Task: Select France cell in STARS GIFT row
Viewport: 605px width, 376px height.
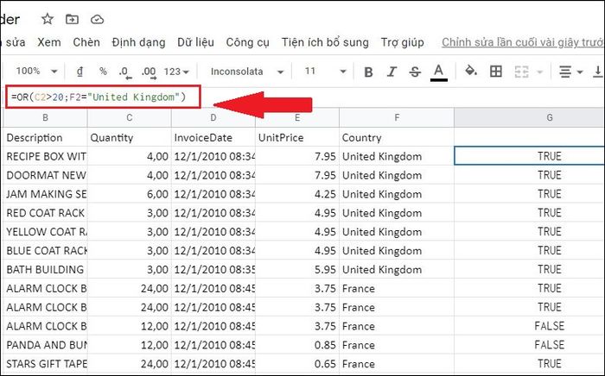Action: (x=397, y=364)
